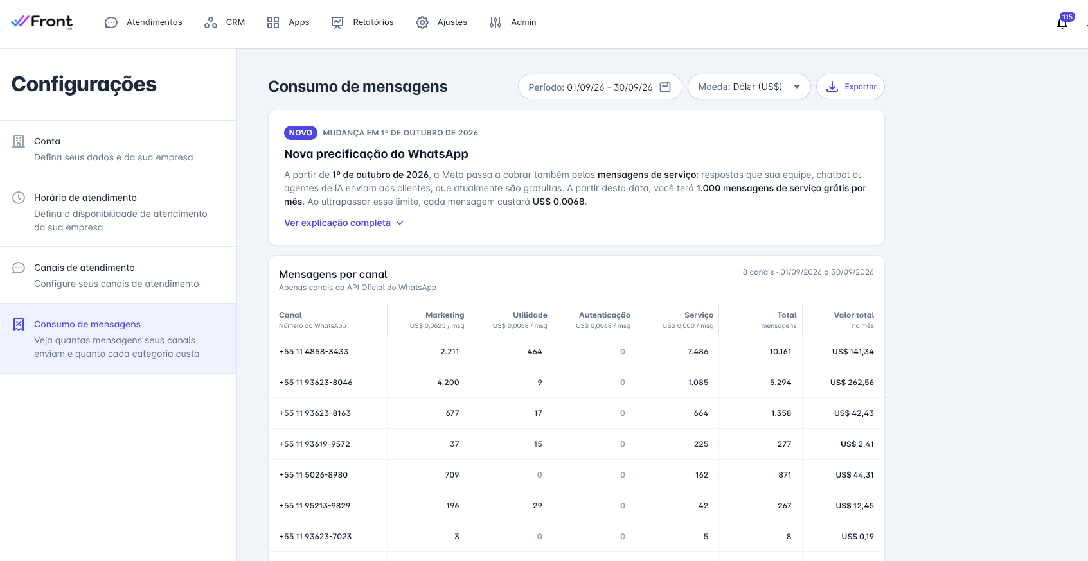
Task: Click the Relatórios chart icon
Action: (337, 22)
